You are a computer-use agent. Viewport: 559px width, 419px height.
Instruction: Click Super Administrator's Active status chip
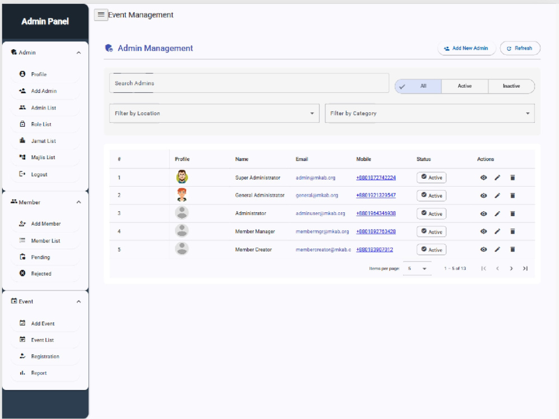point(432,178)
